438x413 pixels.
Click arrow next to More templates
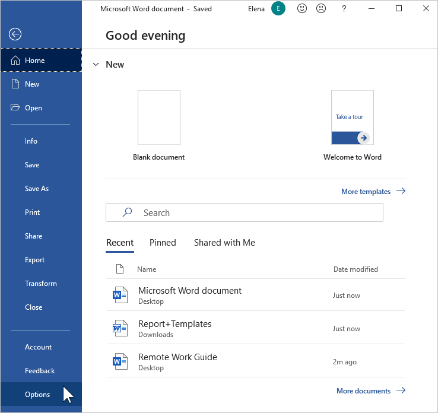tap(401, 191)
